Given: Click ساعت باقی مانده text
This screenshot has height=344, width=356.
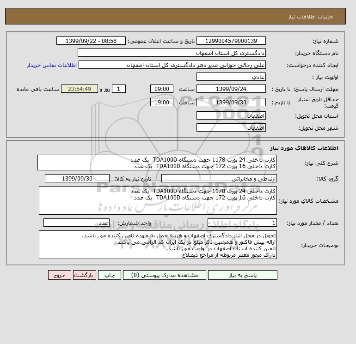Looking at the screenshot, I should coord(38,89).
